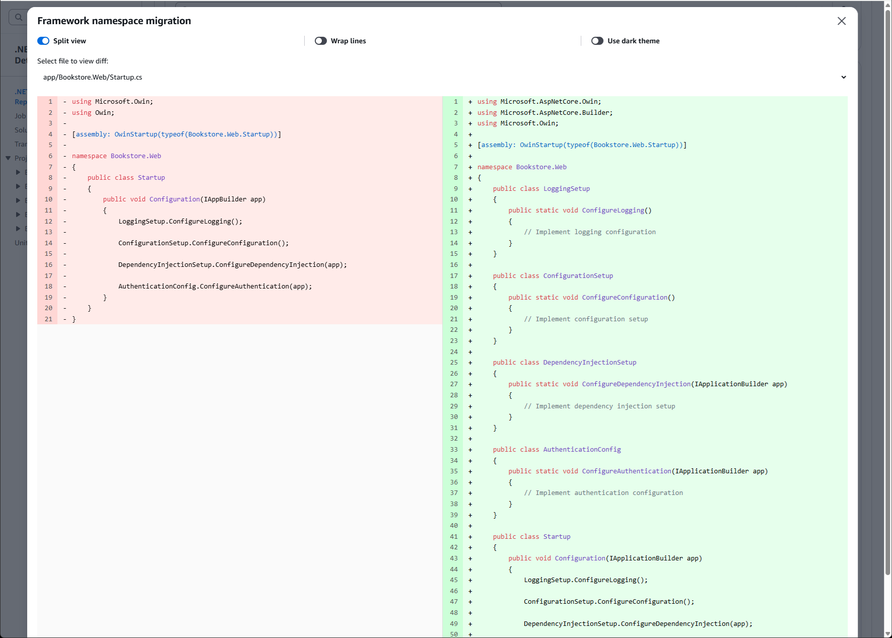This screenshot has height=638, width=892.
Task: Collapse the expanded Projects tree in sidebar
Action: click(8, 158)
